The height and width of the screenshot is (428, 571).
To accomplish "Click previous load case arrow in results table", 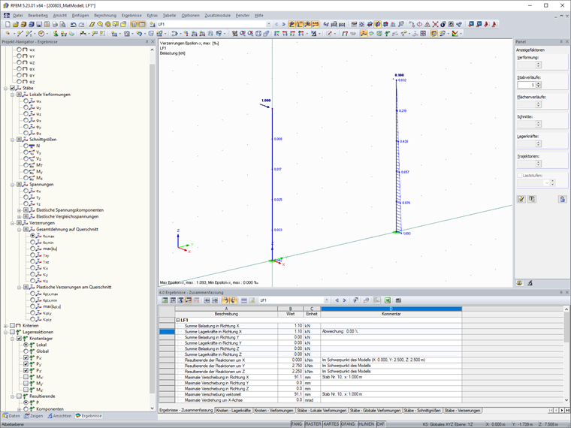I will coord(337,300).
